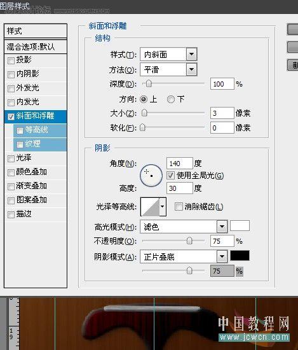
Task: Click the first button at the top right edge of the dialog
Action: [x=293, y=30]
